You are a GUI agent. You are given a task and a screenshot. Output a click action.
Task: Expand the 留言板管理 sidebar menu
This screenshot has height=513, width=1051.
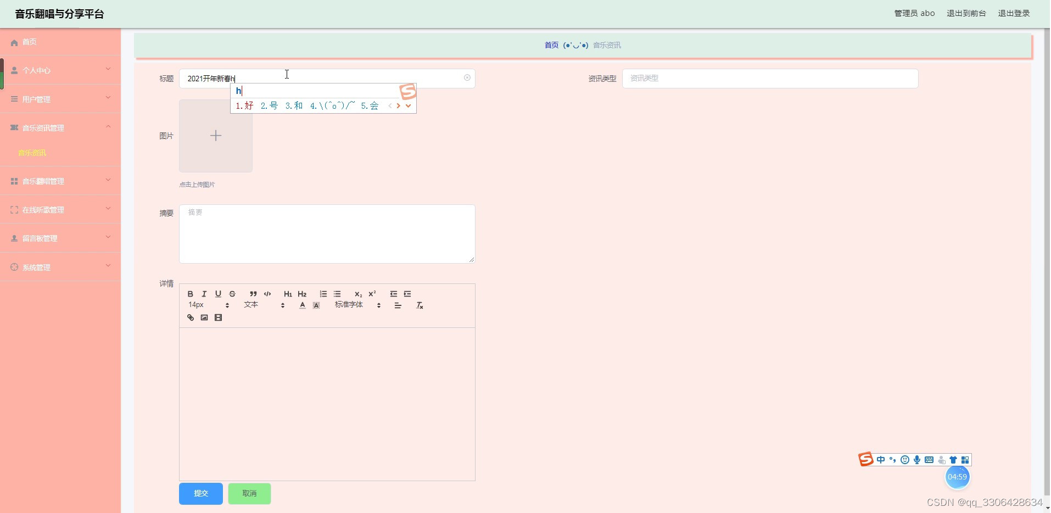pos(60,238)
